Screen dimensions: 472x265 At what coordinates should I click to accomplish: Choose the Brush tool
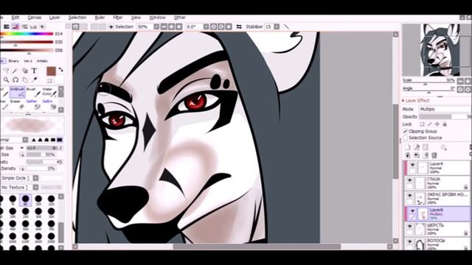coord(32,92)
